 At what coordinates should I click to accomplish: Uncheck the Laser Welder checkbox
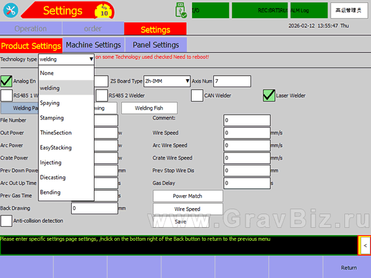[x=268, y=95]
